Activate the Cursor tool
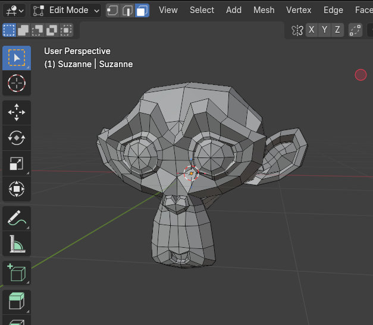The image size is (373, 325). pyautogui.click(x=17, y=83)
